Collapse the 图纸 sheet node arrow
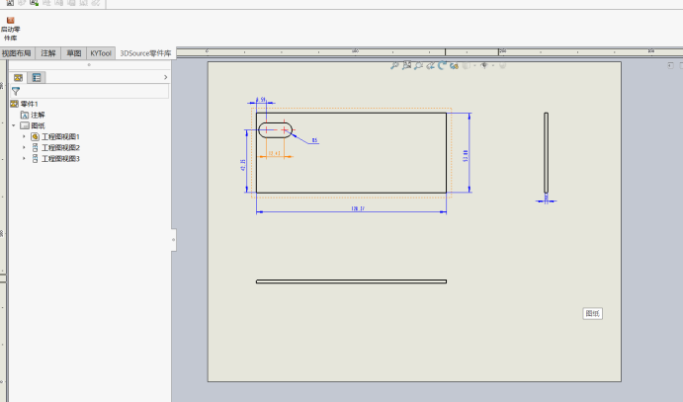683x402 pixels. click(x=14, y=125)
